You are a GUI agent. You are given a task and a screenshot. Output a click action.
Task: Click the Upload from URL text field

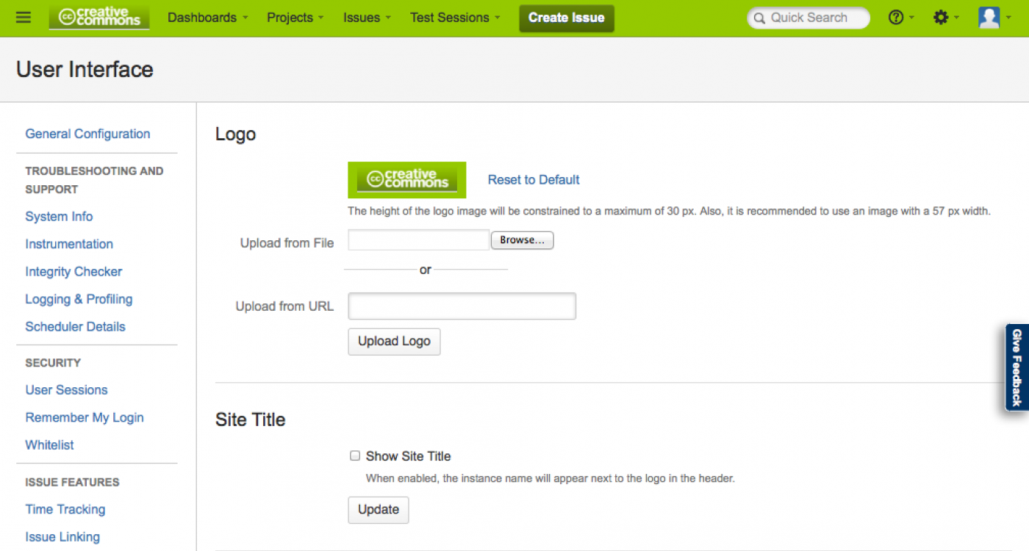click(x=462, y=306)
